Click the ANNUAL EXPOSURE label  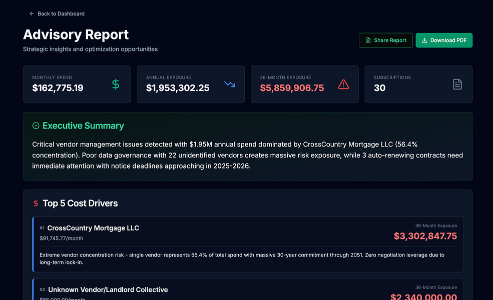pyautogui.click(x=169, y=77)
